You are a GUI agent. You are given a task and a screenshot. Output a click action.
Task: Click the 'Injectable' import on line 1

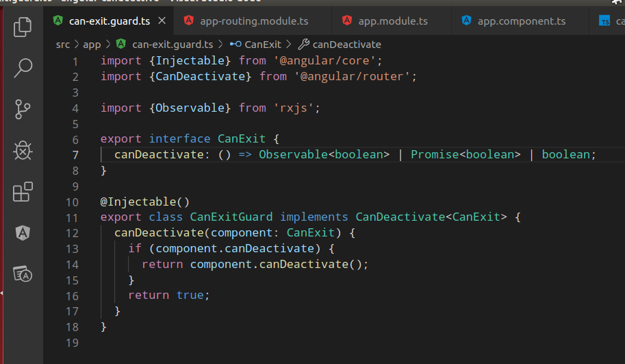[190, 60]
